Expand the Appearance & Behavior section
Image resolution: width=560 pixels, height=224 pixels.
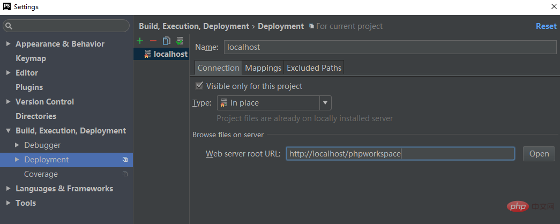click(9, 44)
